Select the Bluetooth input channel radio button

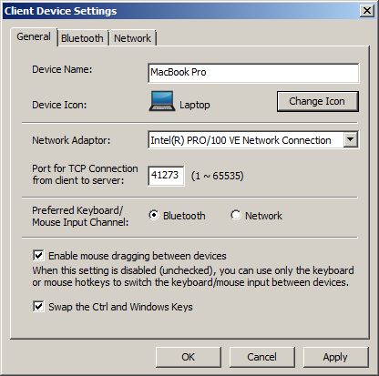154,215
